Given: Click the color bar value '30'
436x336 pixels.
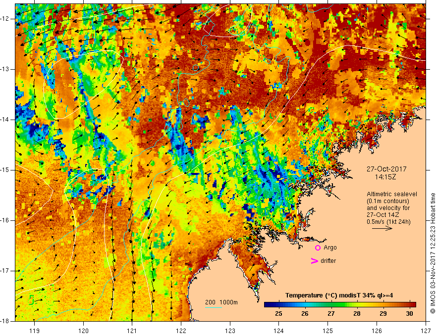Looking at the screenshot, I should point(409,314).
